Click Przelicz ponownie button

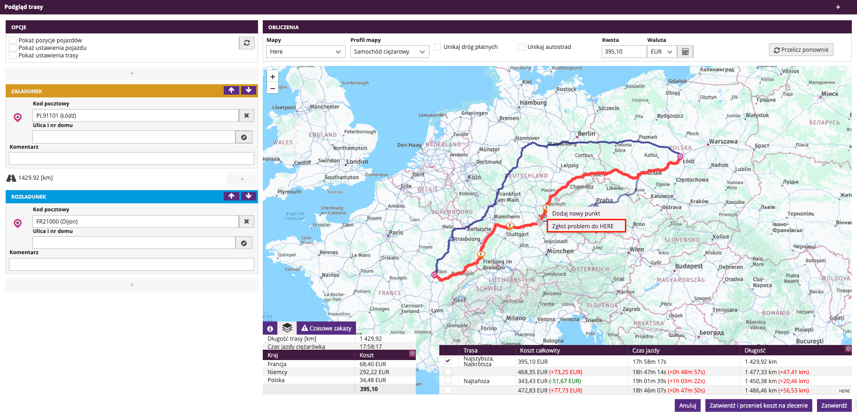click(x=801, y=50)
